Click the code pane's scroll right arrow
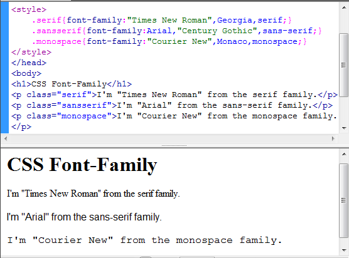Image resolution: width=349 pixels, height=258 pixels. 333,139
